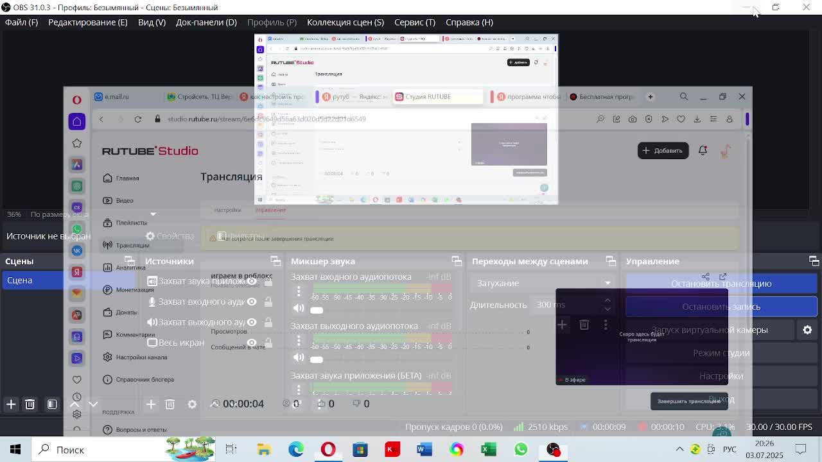Open the Справка menu
Viewport: 822px width, 462px height.
(469, 22)
